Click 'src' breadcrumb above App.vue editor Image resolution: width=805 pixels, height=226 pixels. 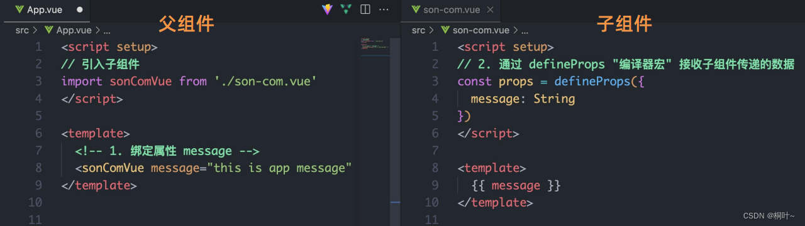22,30
